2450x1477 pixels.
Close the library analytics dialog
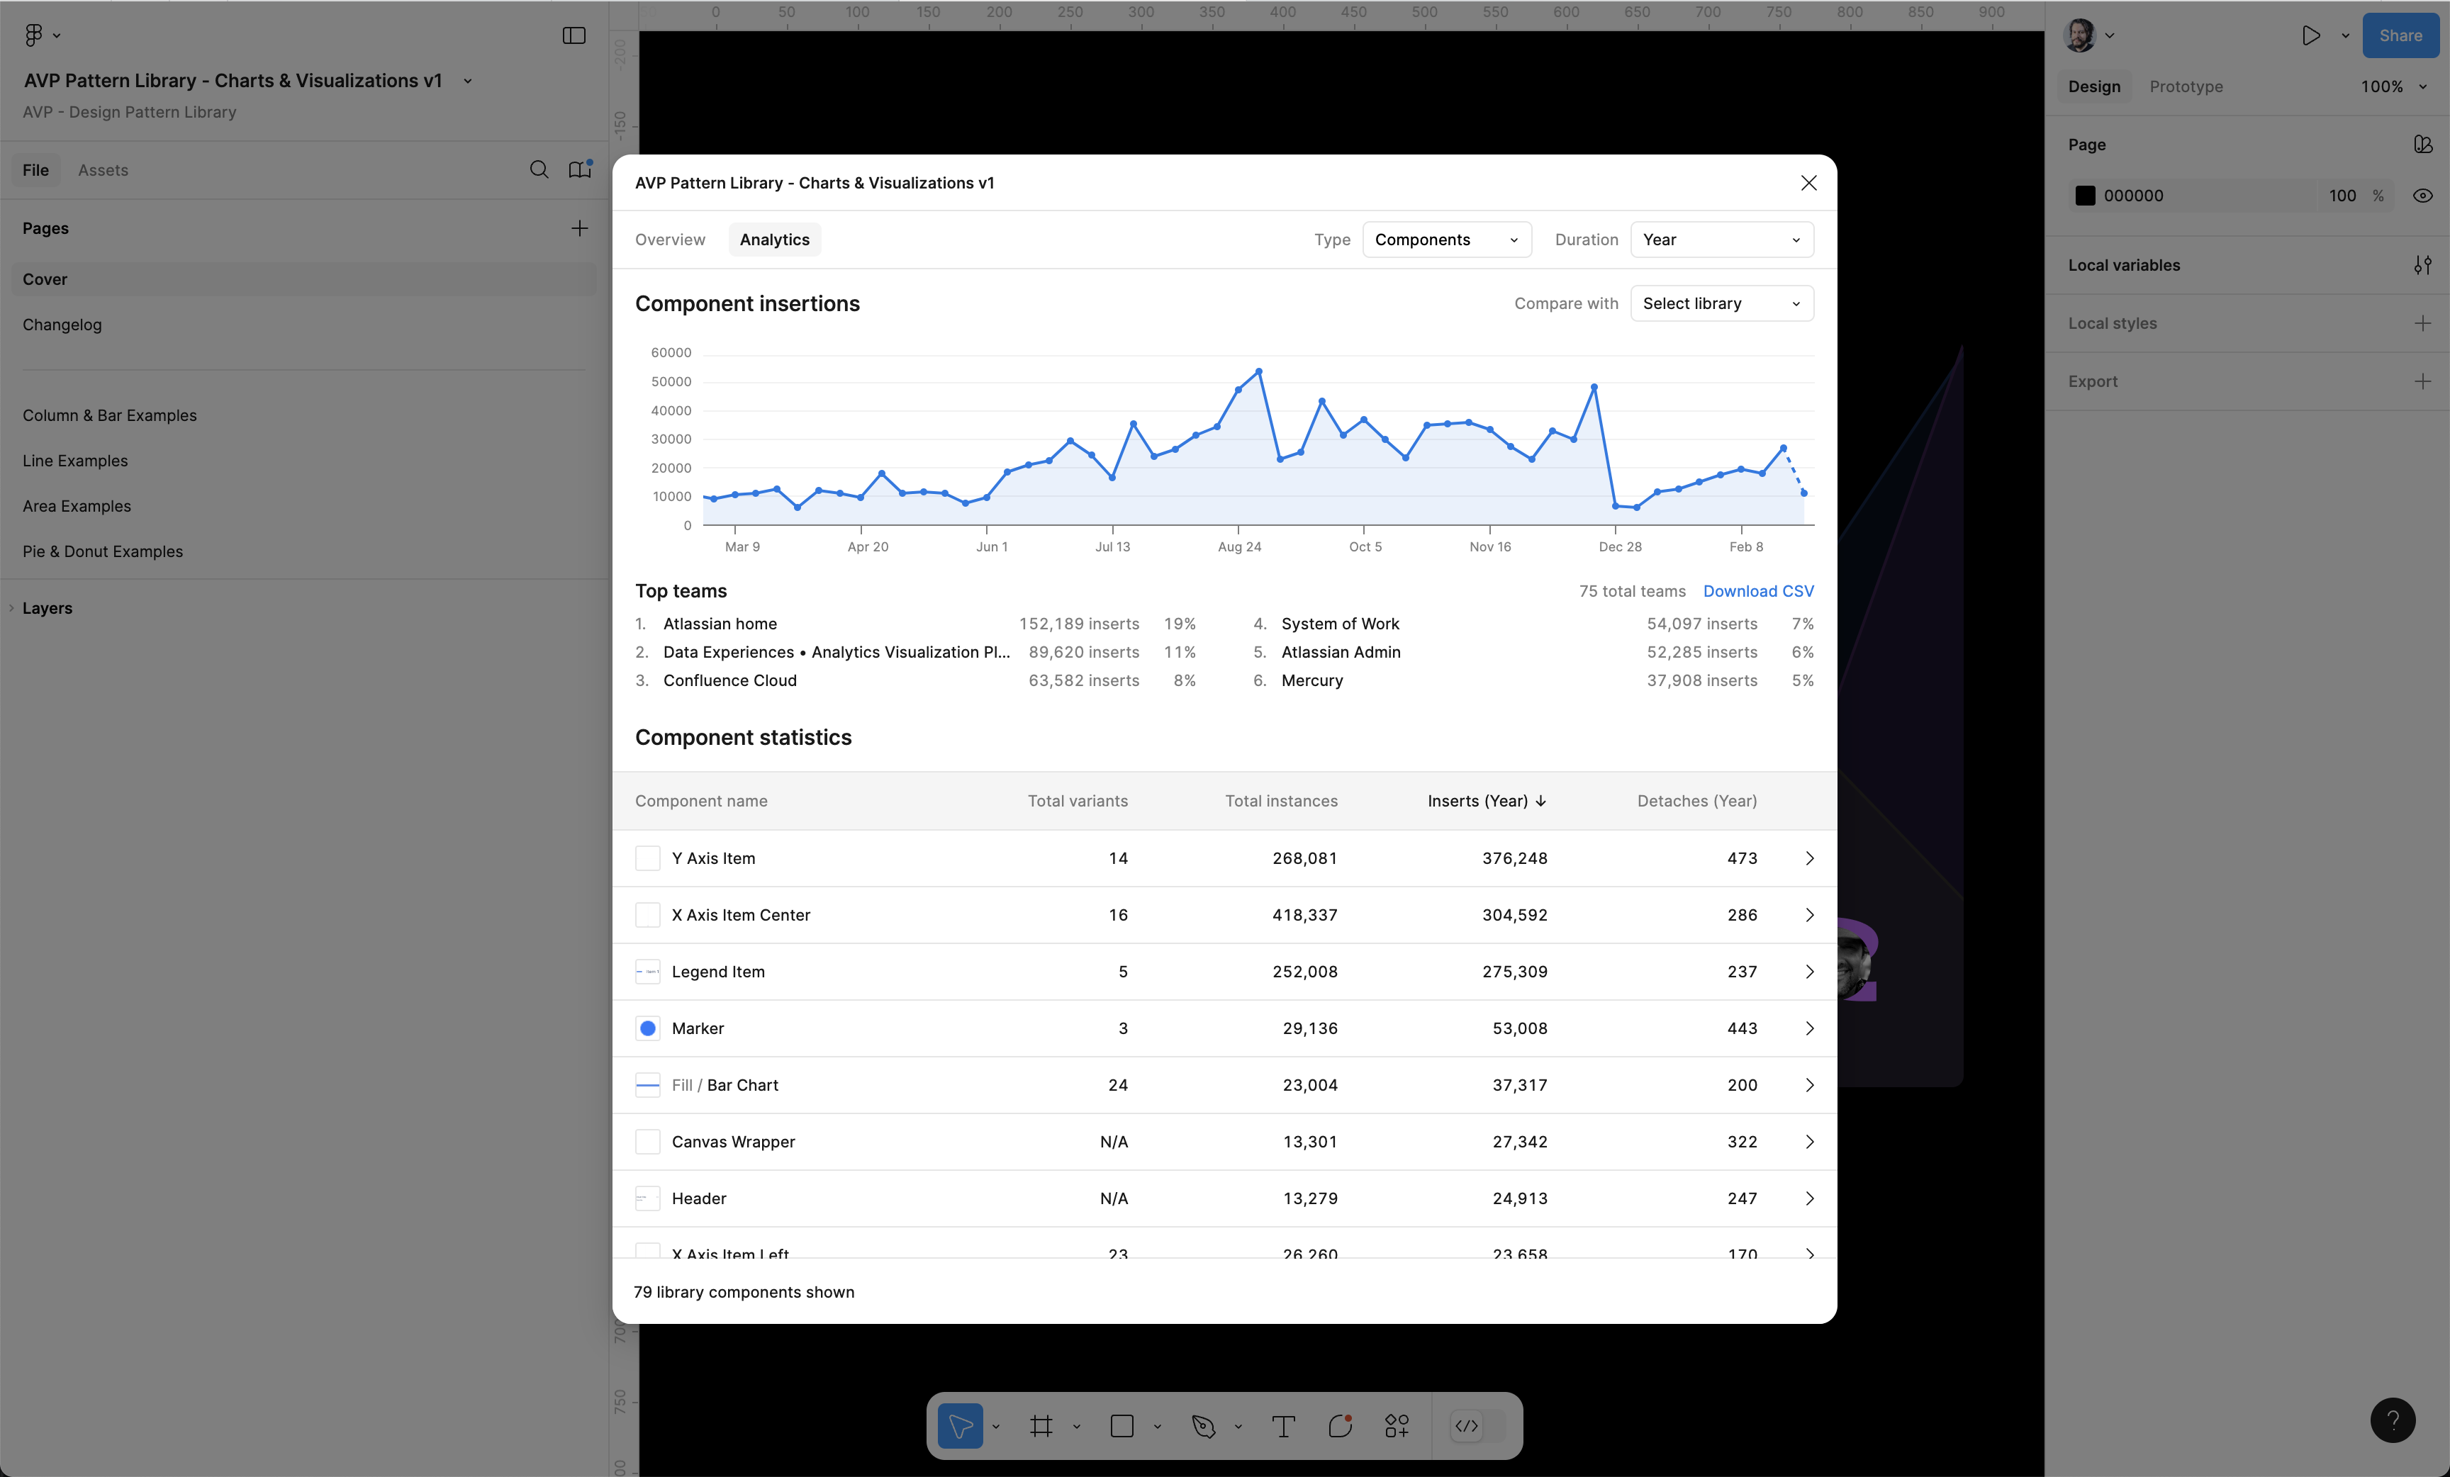[1808, 183]
